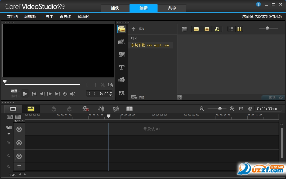The image size is (286, 179).
Task: Toggle repeat playback
Action: (65, 94)
